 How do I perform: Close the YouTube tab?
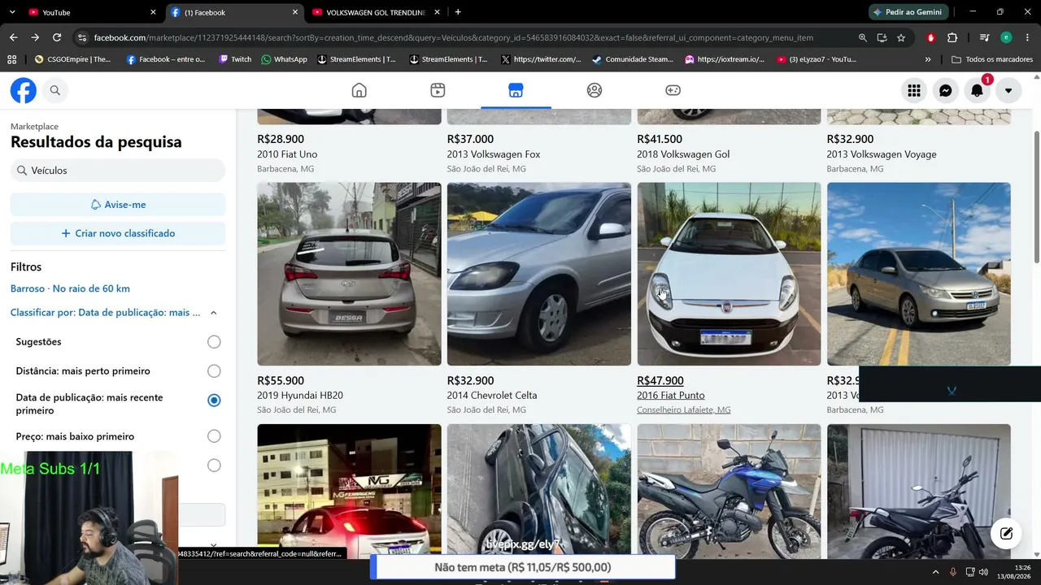(153, 12)
